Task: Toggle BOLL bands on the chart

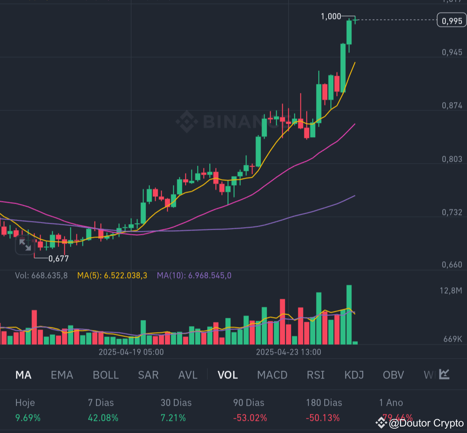Action: click(x=106, y=375)
